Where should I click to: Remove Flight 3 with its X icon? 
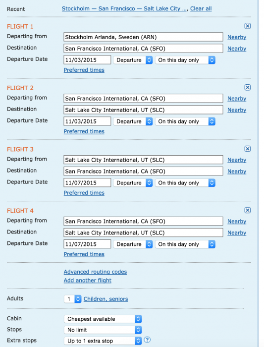pos(248,149)
